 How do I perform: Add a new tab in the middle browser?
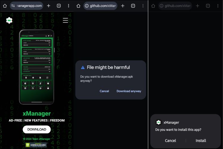tap(123, 6)
